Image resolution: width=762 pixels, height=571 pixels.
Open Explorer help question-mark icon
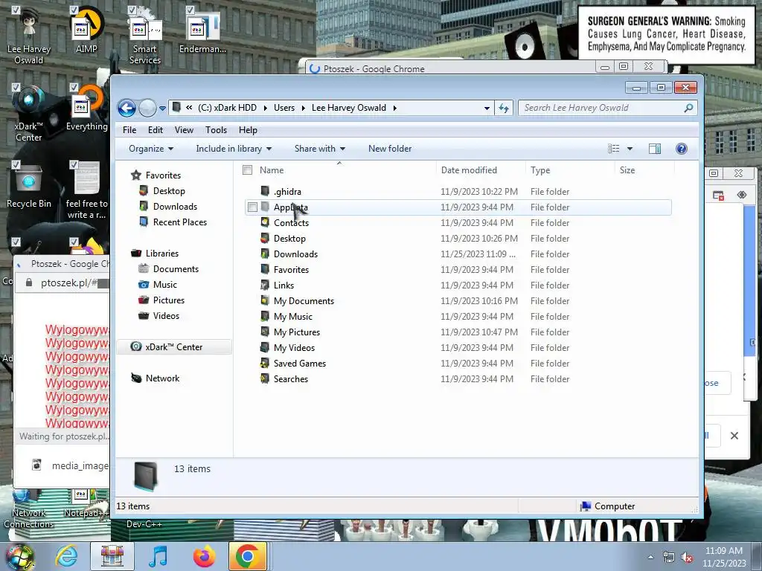tap(682, 149)
